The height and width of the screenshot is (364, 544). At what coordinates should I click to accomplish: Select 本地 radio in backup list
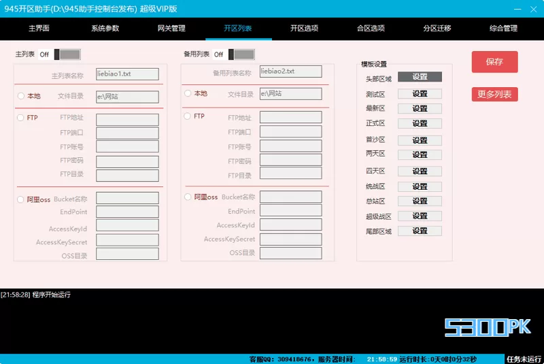[188, 93]
